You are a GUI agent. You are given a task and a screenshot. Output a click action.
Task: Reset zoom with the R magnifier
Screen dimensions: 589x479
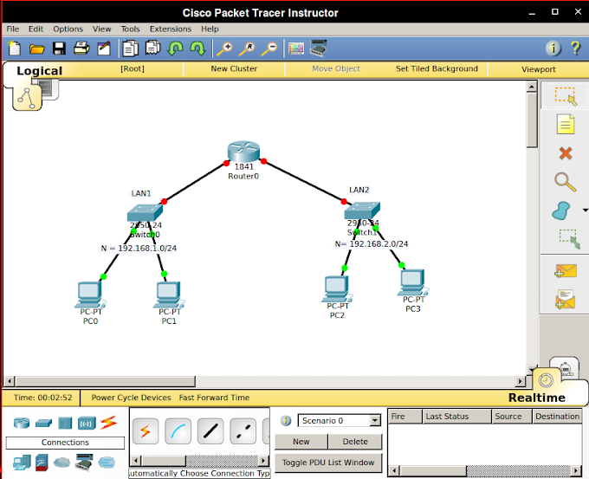pyautogui.click(x=247, y=49)
